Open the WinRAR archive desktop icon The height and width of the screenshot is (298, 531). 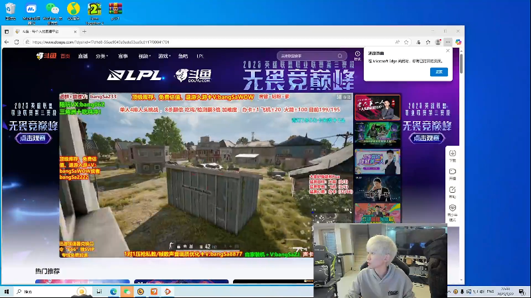click(x=115, y=11)
